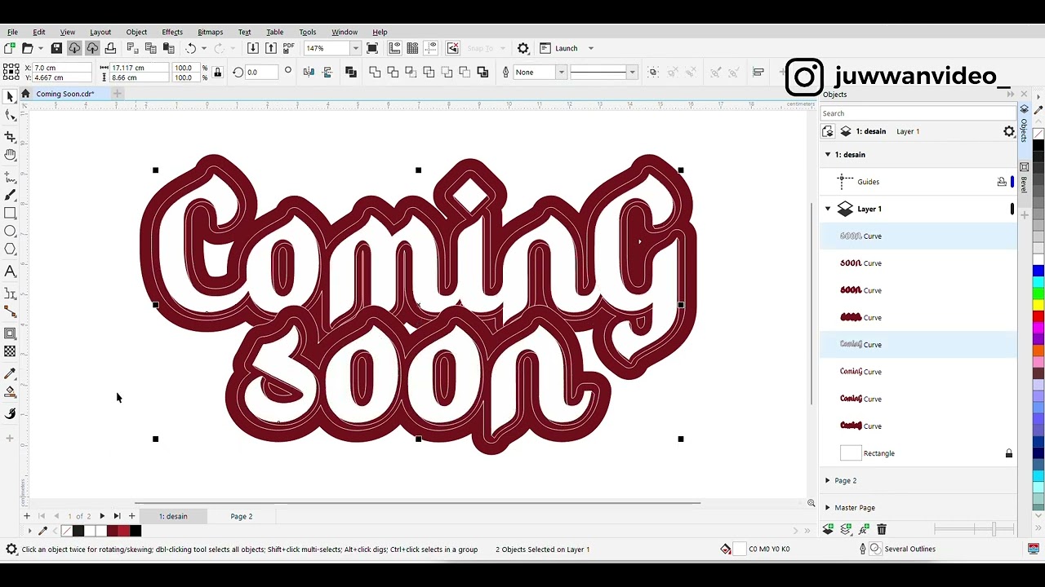Screen dimensions: 1045x587
Task: Select the Interactive Fill tool
Action: click(10, 392)
